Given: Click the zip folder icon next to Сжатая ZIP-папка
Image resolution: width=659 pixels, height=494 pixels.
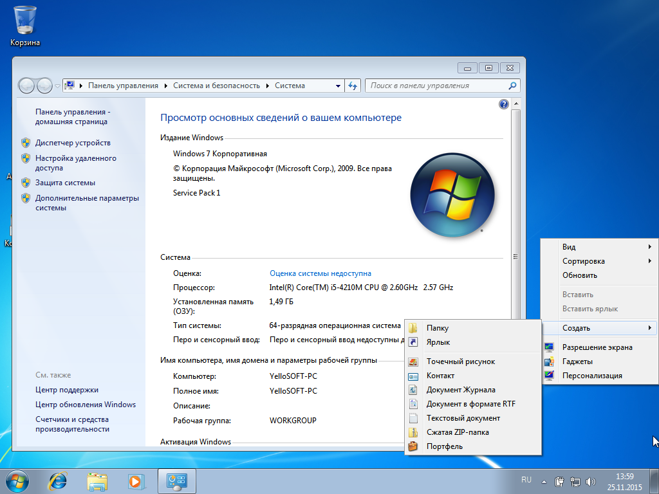Looking at the screenshot, I should [413, 432].
